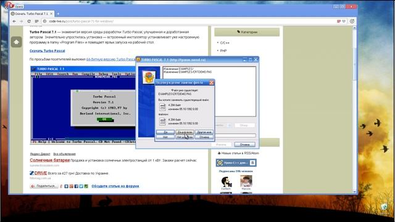
Task: Open the Speed Dial grid icon
Action: point(36,21)
